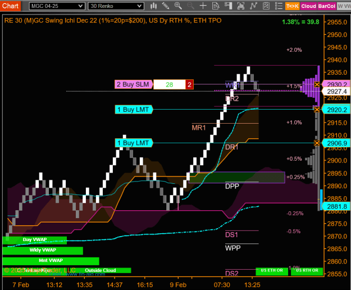The image size is (351, 290).
Task: Select the crosshair cursor tool
Action: tap(203, 6)
